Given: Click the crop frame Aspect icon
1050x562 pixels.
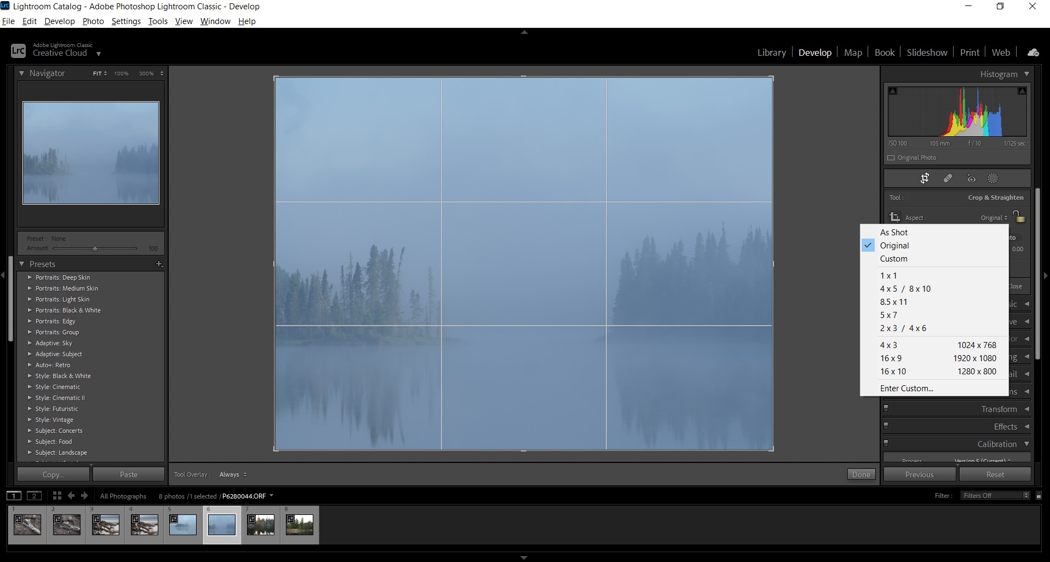Looking at the screenshot, I should (x=895, y=217).
